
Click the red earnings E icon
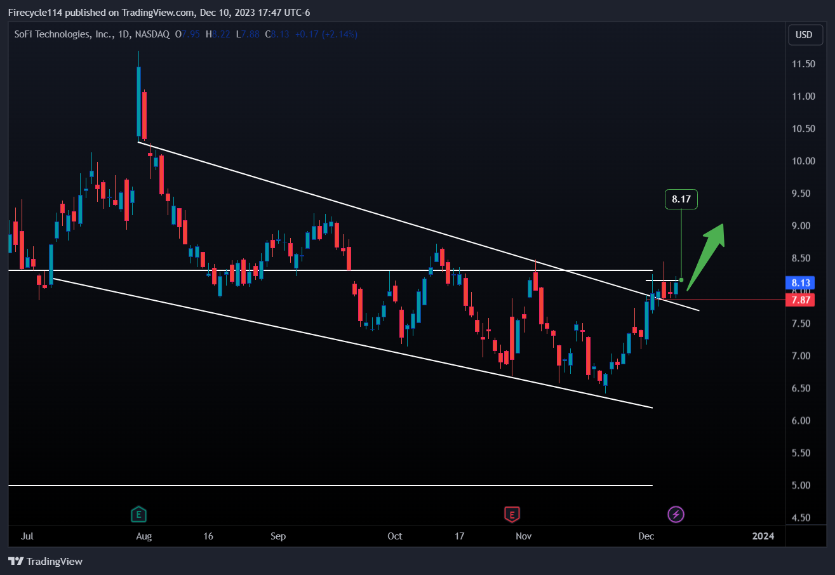coord(512,514)
